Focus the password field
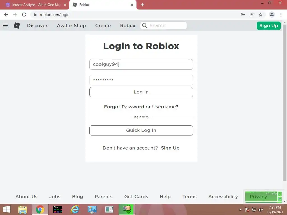Screen dimensions: 287x215 pyautogui.click(x=141, y=80)
